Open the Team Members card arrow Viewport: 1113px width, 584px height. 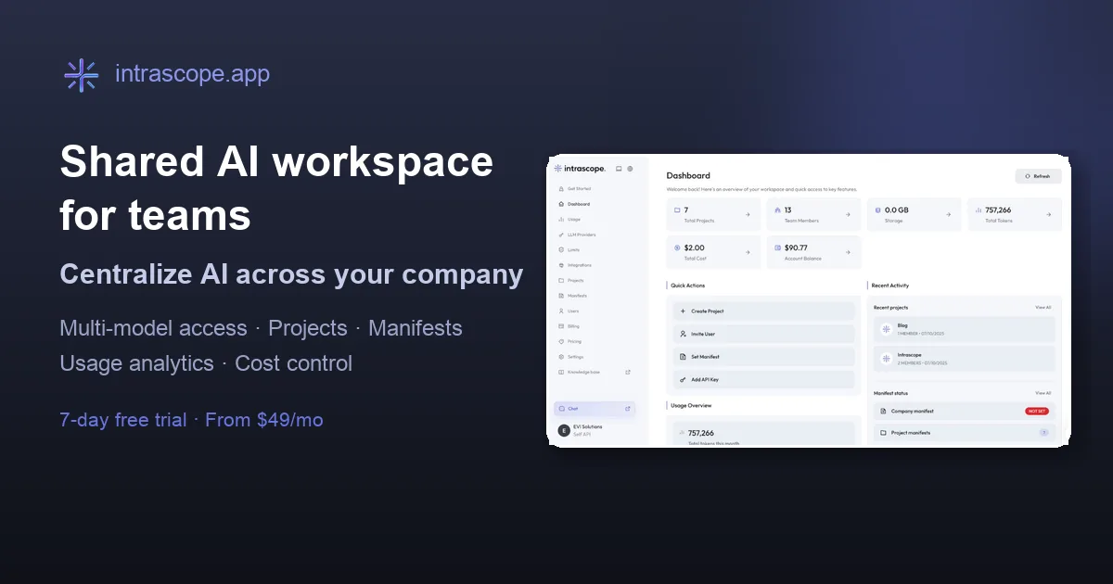848,214
